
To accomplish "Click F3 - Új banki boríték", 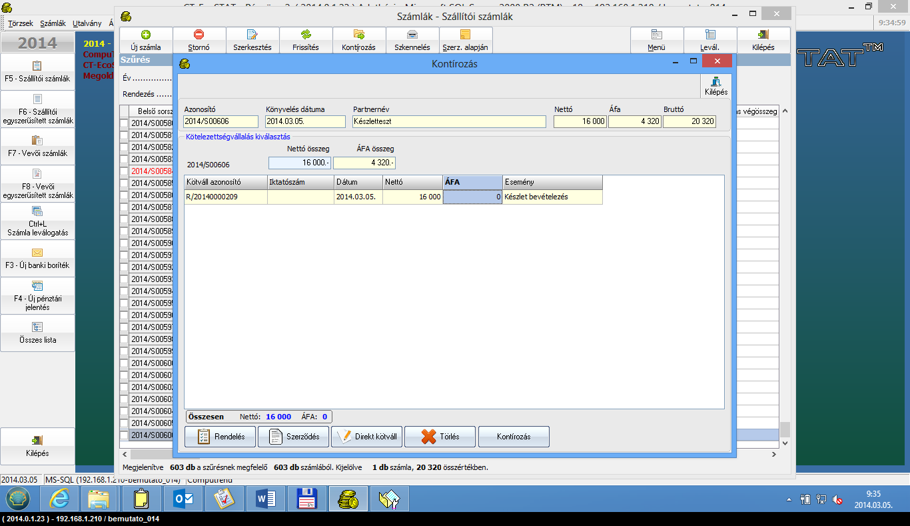I will (37, 259).
